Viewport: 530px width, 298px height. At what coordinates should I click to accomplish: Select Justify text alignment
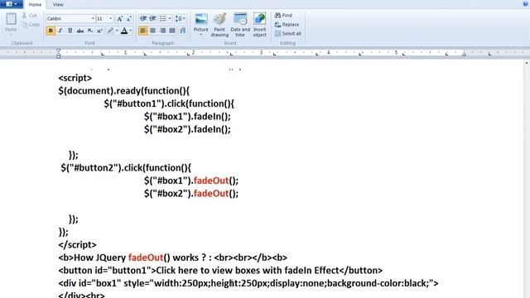[172, 31]
